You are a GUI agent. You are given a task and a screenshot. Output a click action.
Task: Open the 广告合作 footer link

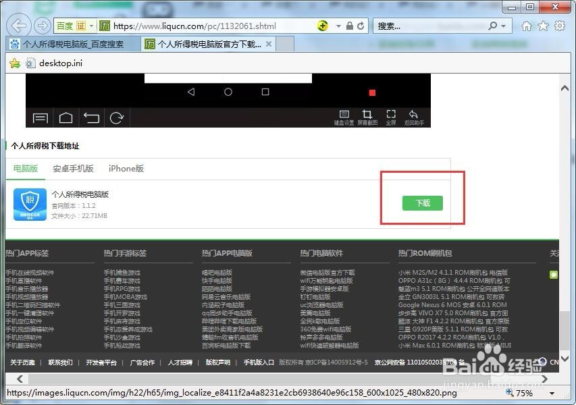tap(142, 362)
